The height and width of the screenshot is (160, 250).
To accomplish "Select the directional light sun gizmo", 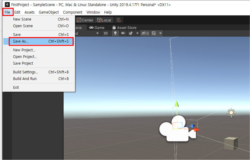I will (231, 113).
